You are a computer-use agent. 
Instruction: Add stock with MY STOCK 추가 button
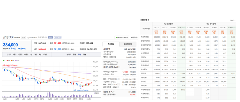click(122, 38)
